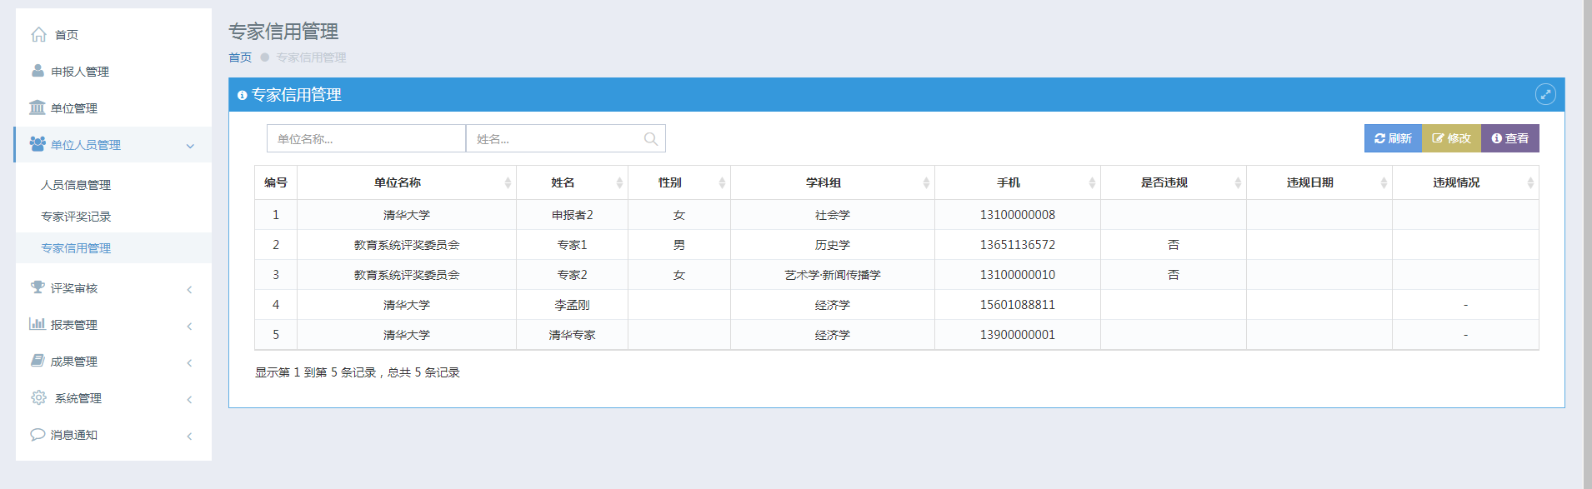Expand the 成果管理 menu chevron
The width and height of the screenshot is (1592, 489).
tap(189, 362)
